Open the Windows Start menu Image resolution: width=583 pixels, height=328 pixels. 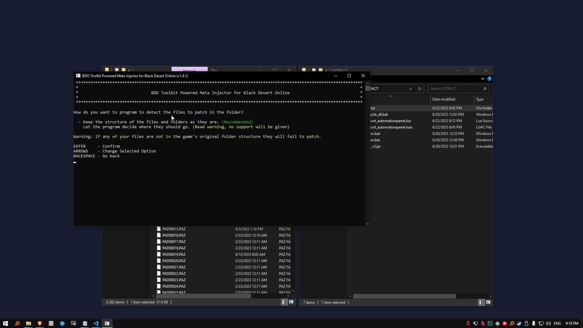click(5, 323)
